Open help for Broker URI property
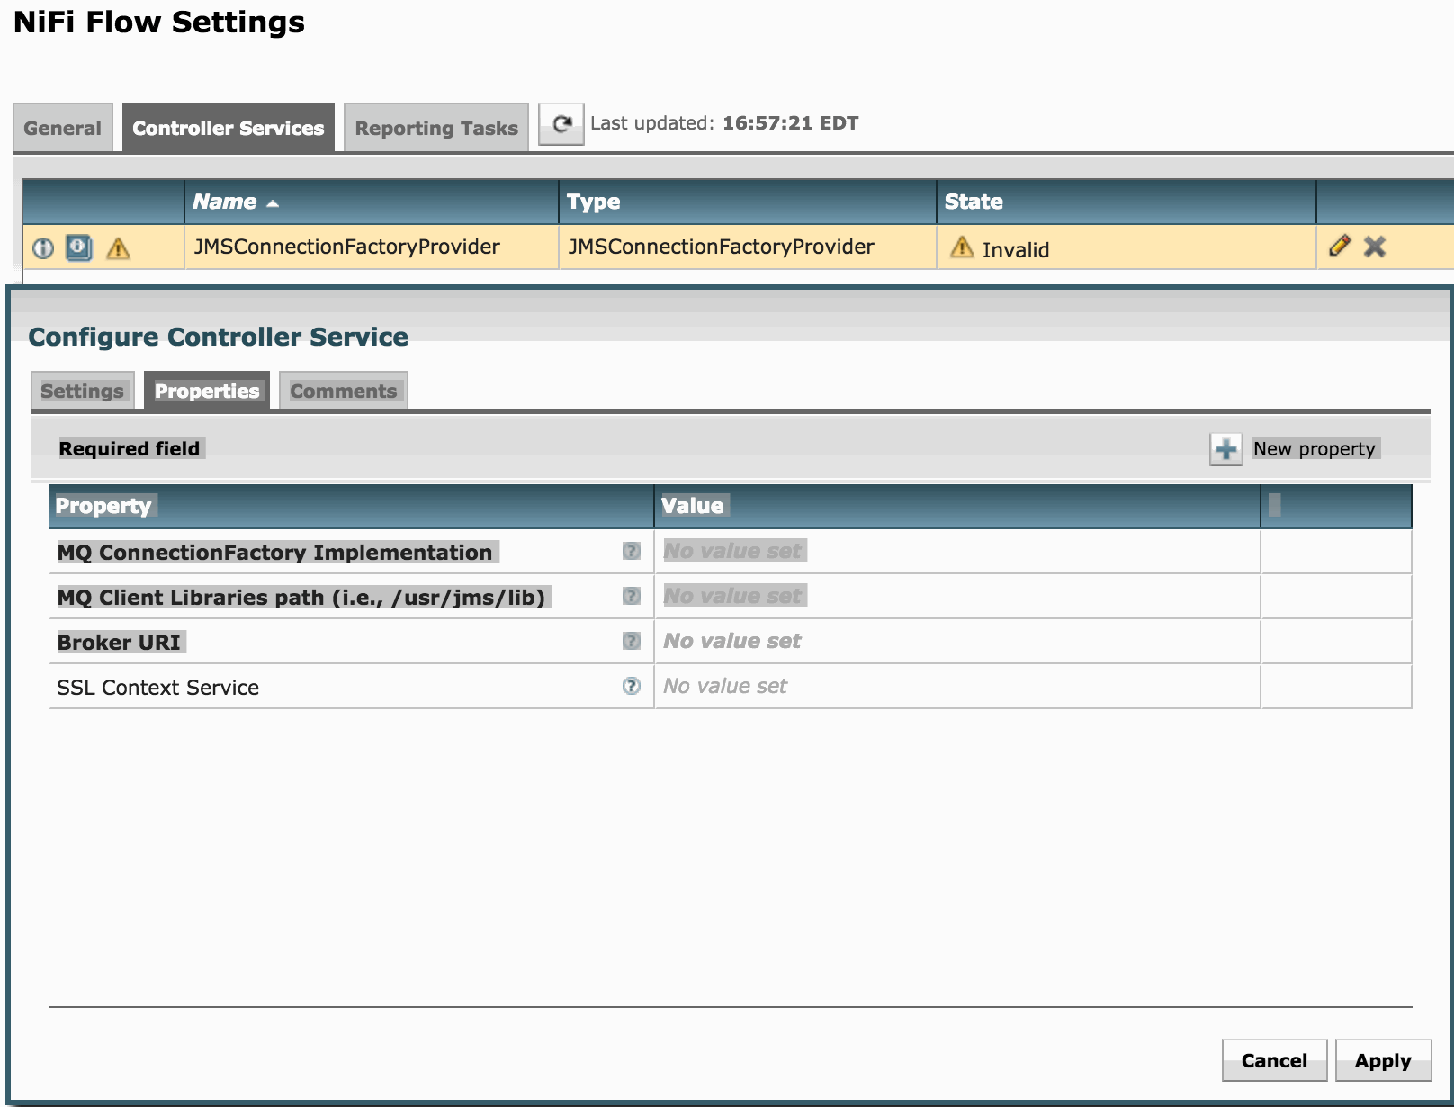Image resolution: width=1454 pixels, height=1107 pixels. tap(632, 641)
